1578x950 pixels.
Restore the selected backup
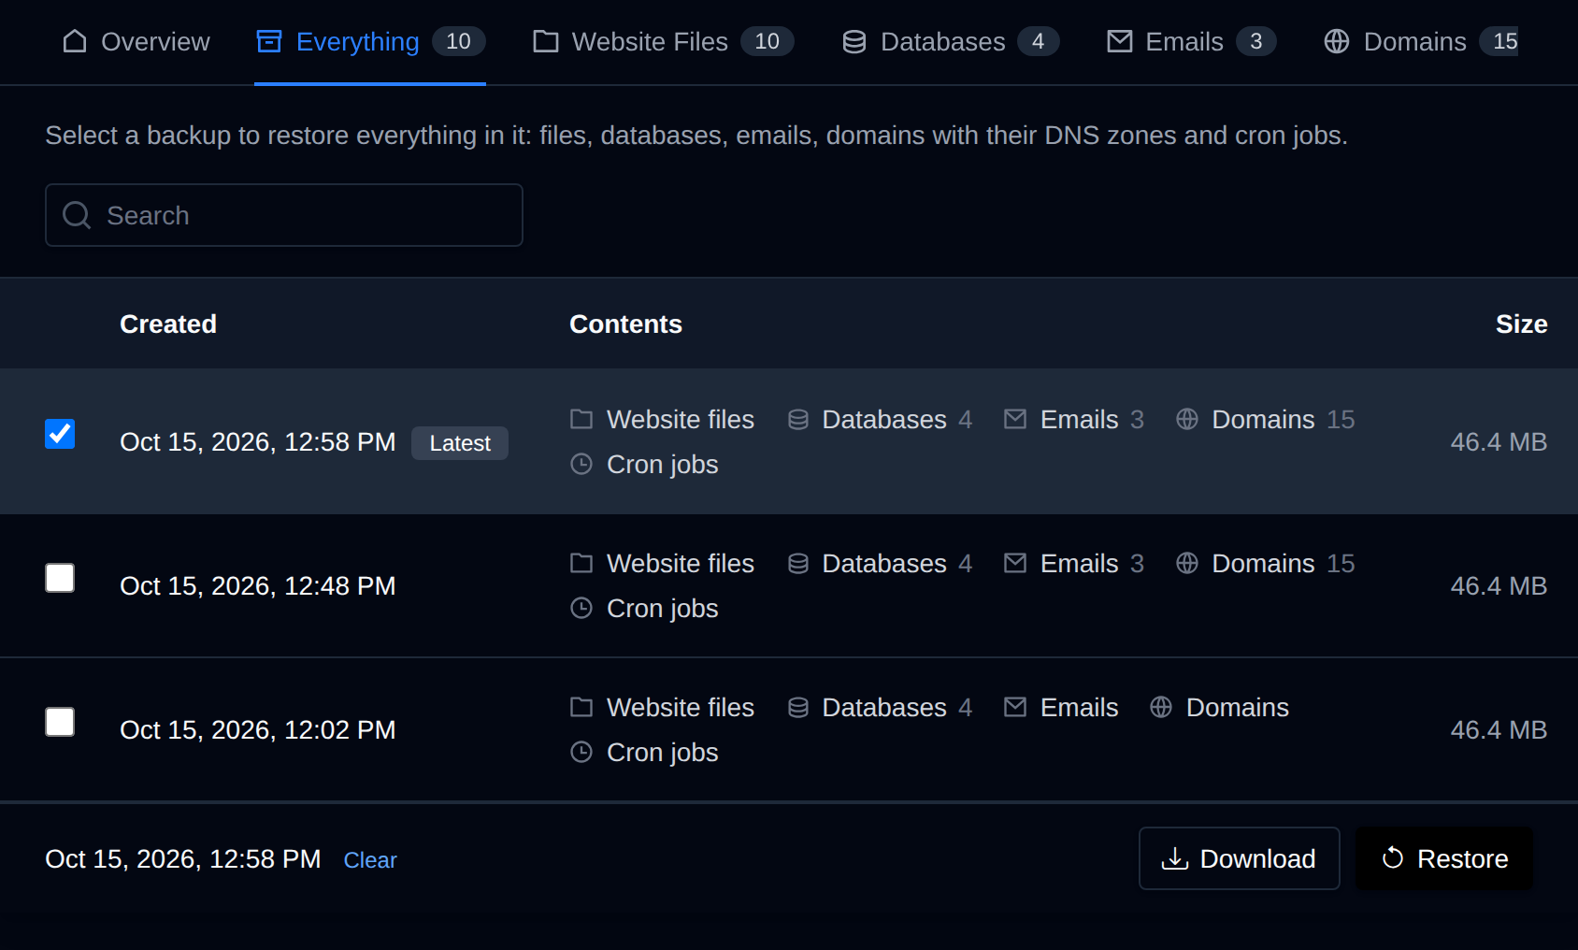[1444, 858]
